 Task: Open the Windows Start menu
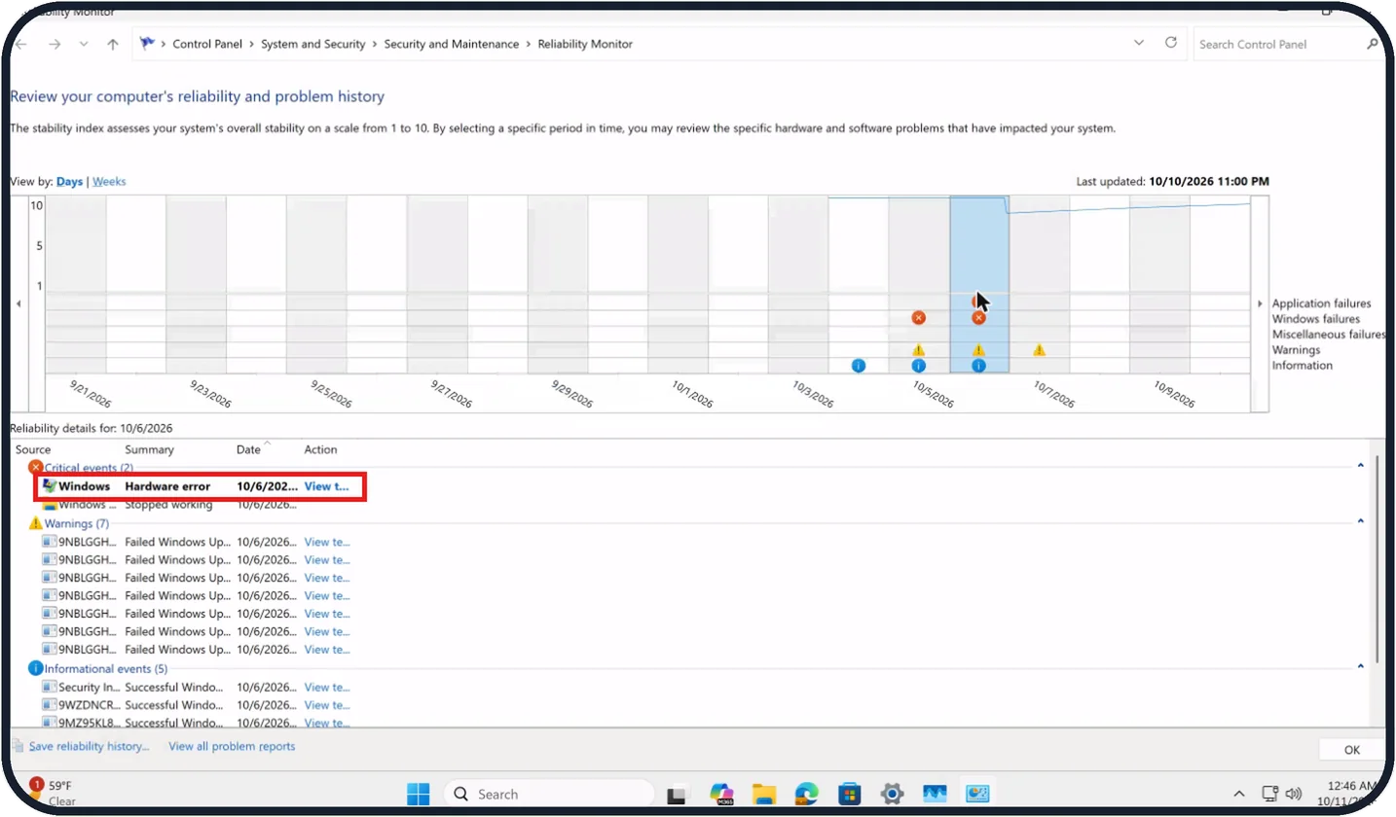click(419, 794)
